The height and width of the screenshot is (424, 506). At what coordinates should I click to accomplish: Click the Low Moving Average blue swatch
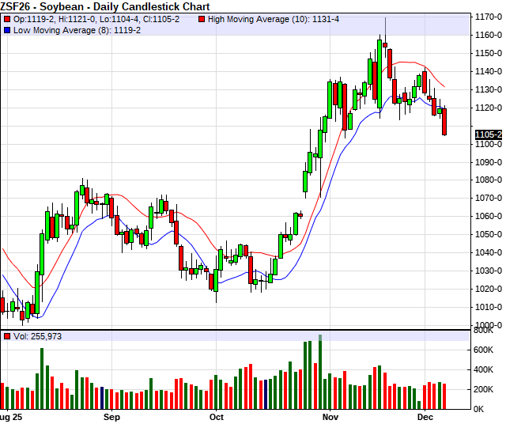[x=7, y=29]
